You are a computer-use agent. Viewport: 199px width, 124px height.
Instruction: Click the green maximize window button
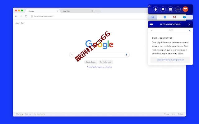pos(22,11)
